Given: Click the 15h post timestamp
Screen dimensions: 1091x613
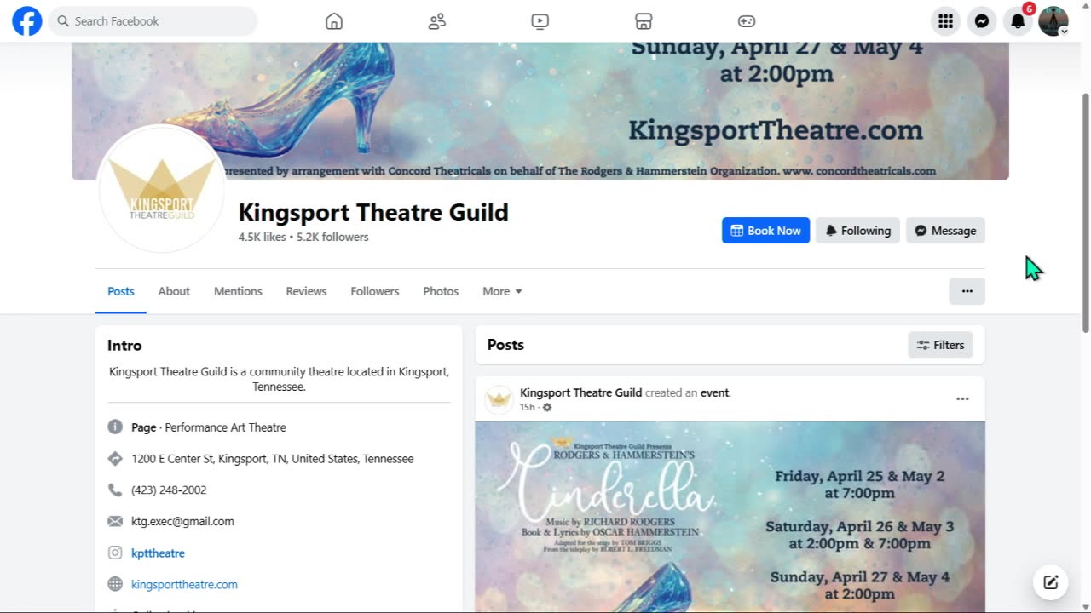Looking at the screenshot, I should (528, 407).
